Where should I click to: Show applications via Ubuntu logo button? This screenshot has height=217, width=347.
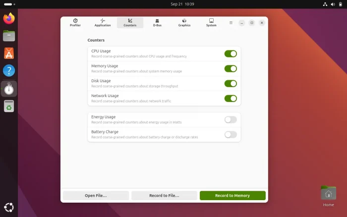[x=9, y=208]
